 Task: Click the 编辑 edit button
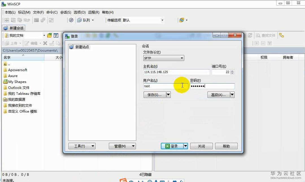click(31, 43)
